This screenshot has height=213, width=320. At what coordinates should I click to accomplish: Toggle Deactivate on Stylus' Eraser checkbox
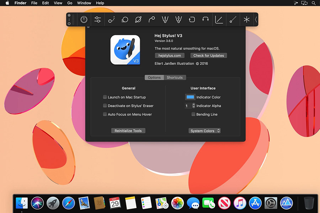105,105
